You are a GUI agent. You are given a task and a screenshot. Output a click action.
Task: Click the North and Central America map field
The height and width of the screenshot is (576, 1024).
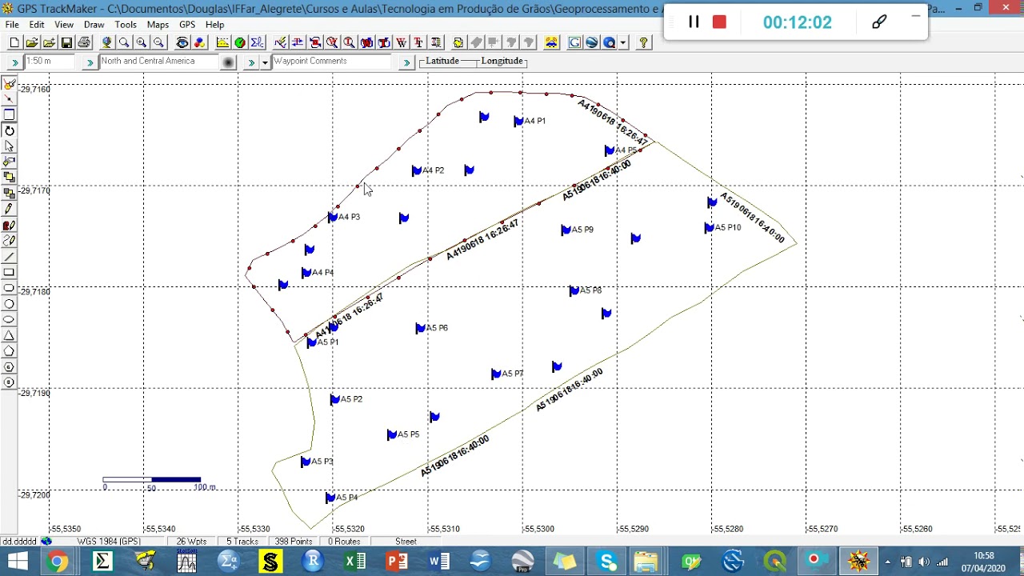[160, 62]
